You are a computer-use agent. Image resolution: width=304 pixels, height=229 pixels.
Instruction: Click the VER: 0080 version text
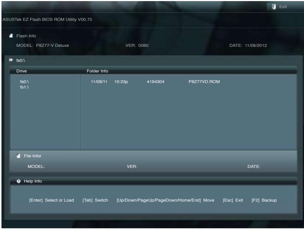[x=137, y=45]
